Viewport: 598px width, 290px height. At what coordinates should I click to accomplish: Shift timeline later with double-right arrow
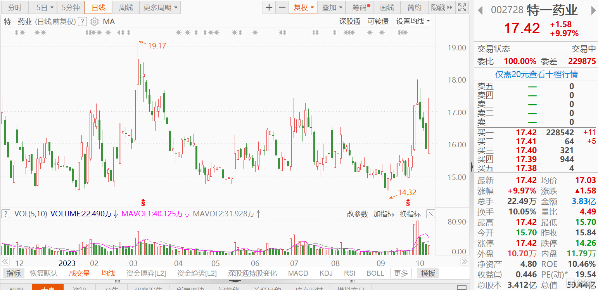point(464,262)
